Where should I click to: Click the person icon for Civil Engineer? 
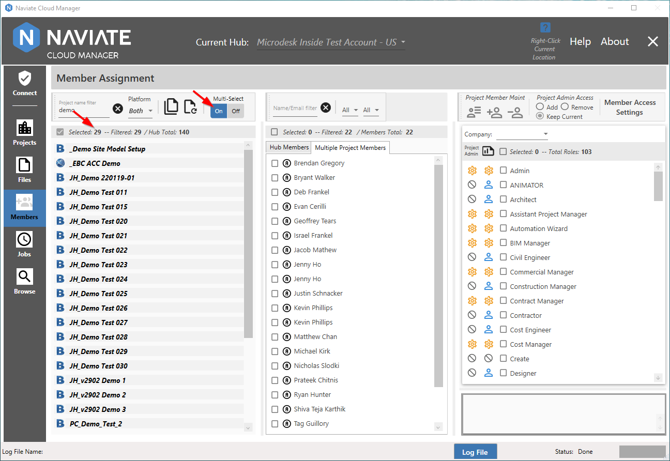pos(489,257)
